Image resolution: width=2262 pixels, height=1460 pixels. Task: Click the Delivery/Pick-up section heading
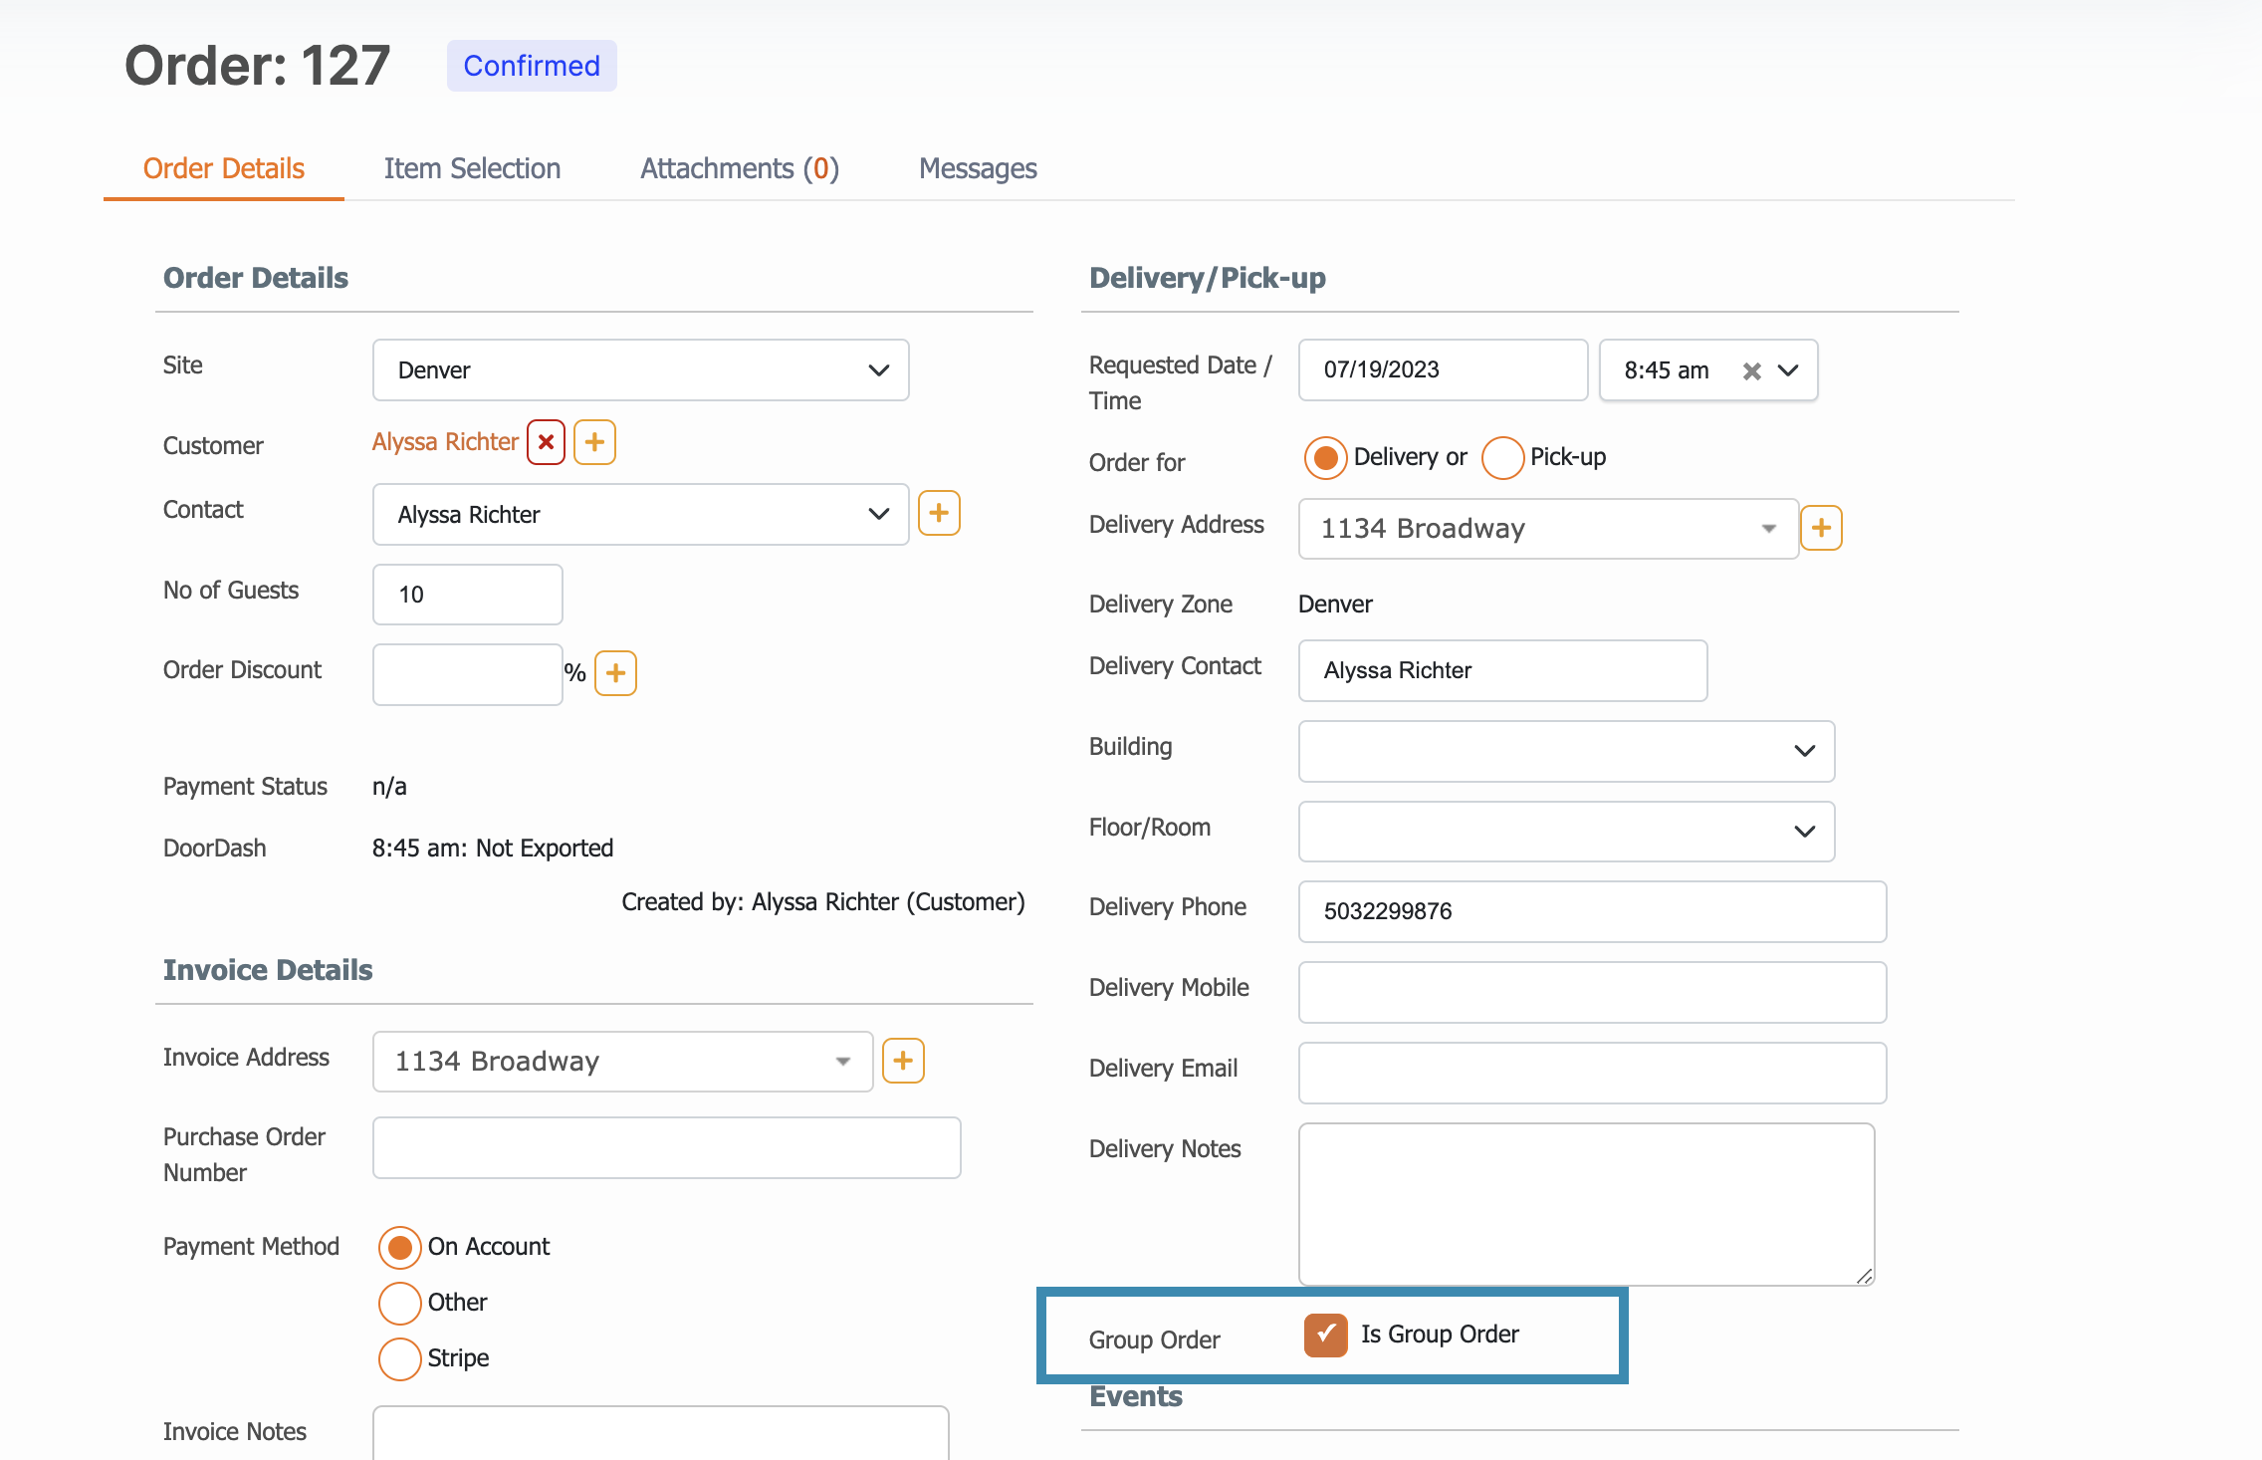[x=1208, y=278]
